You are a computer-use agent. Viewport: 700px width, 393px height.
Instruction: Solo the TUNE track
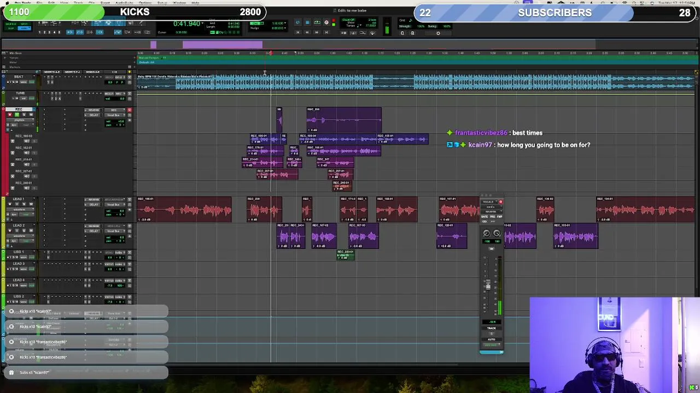[13, 98]
